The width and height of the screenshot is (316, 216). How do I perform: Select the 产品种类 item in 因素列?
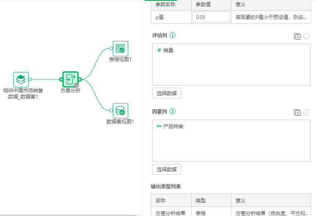[173, 126]
